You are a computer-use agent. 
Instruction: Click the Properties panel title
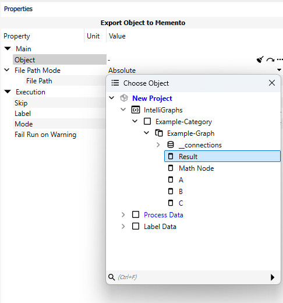(18, 9)
